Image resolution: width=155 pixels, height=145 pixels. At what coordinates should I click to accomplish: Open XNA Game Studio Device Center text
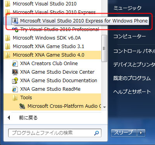(x=57, y=72)
